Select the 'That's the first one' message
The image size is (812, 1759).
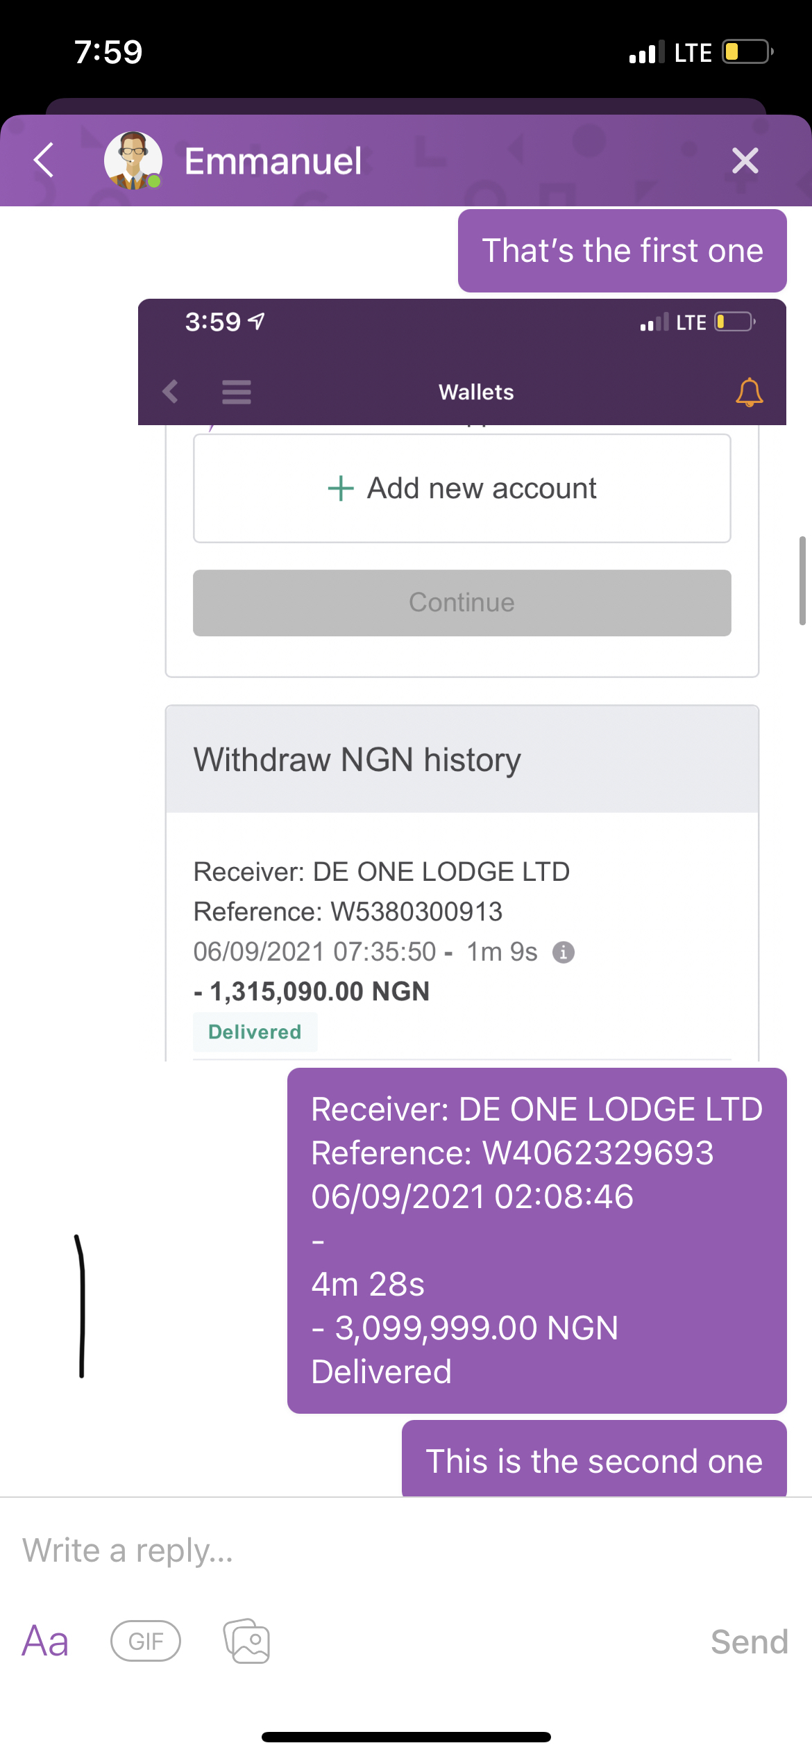pyautogui.click(x=623, y=250)
